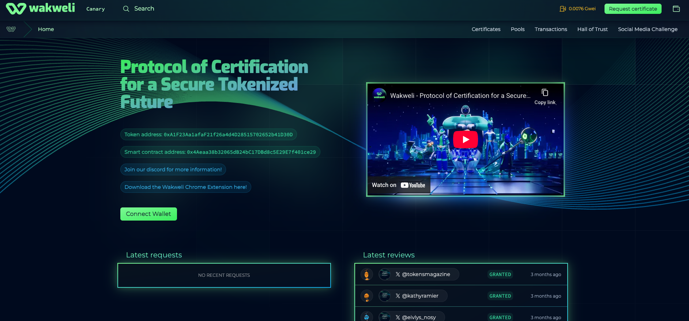The height and width of the screenshot is (321, 689).
Task: Download the Wakweli Chrome Extension link
Action: [x=185, y=187]
